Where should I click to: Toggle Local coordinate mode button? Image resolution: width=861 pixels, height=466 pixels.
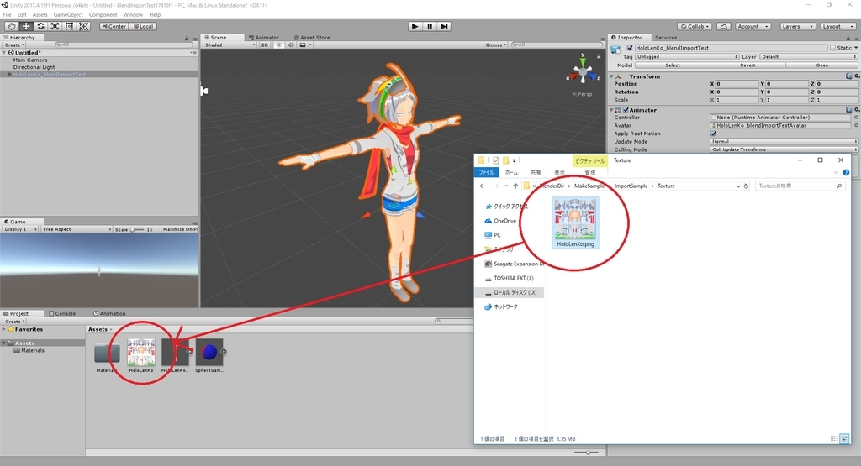143,26
